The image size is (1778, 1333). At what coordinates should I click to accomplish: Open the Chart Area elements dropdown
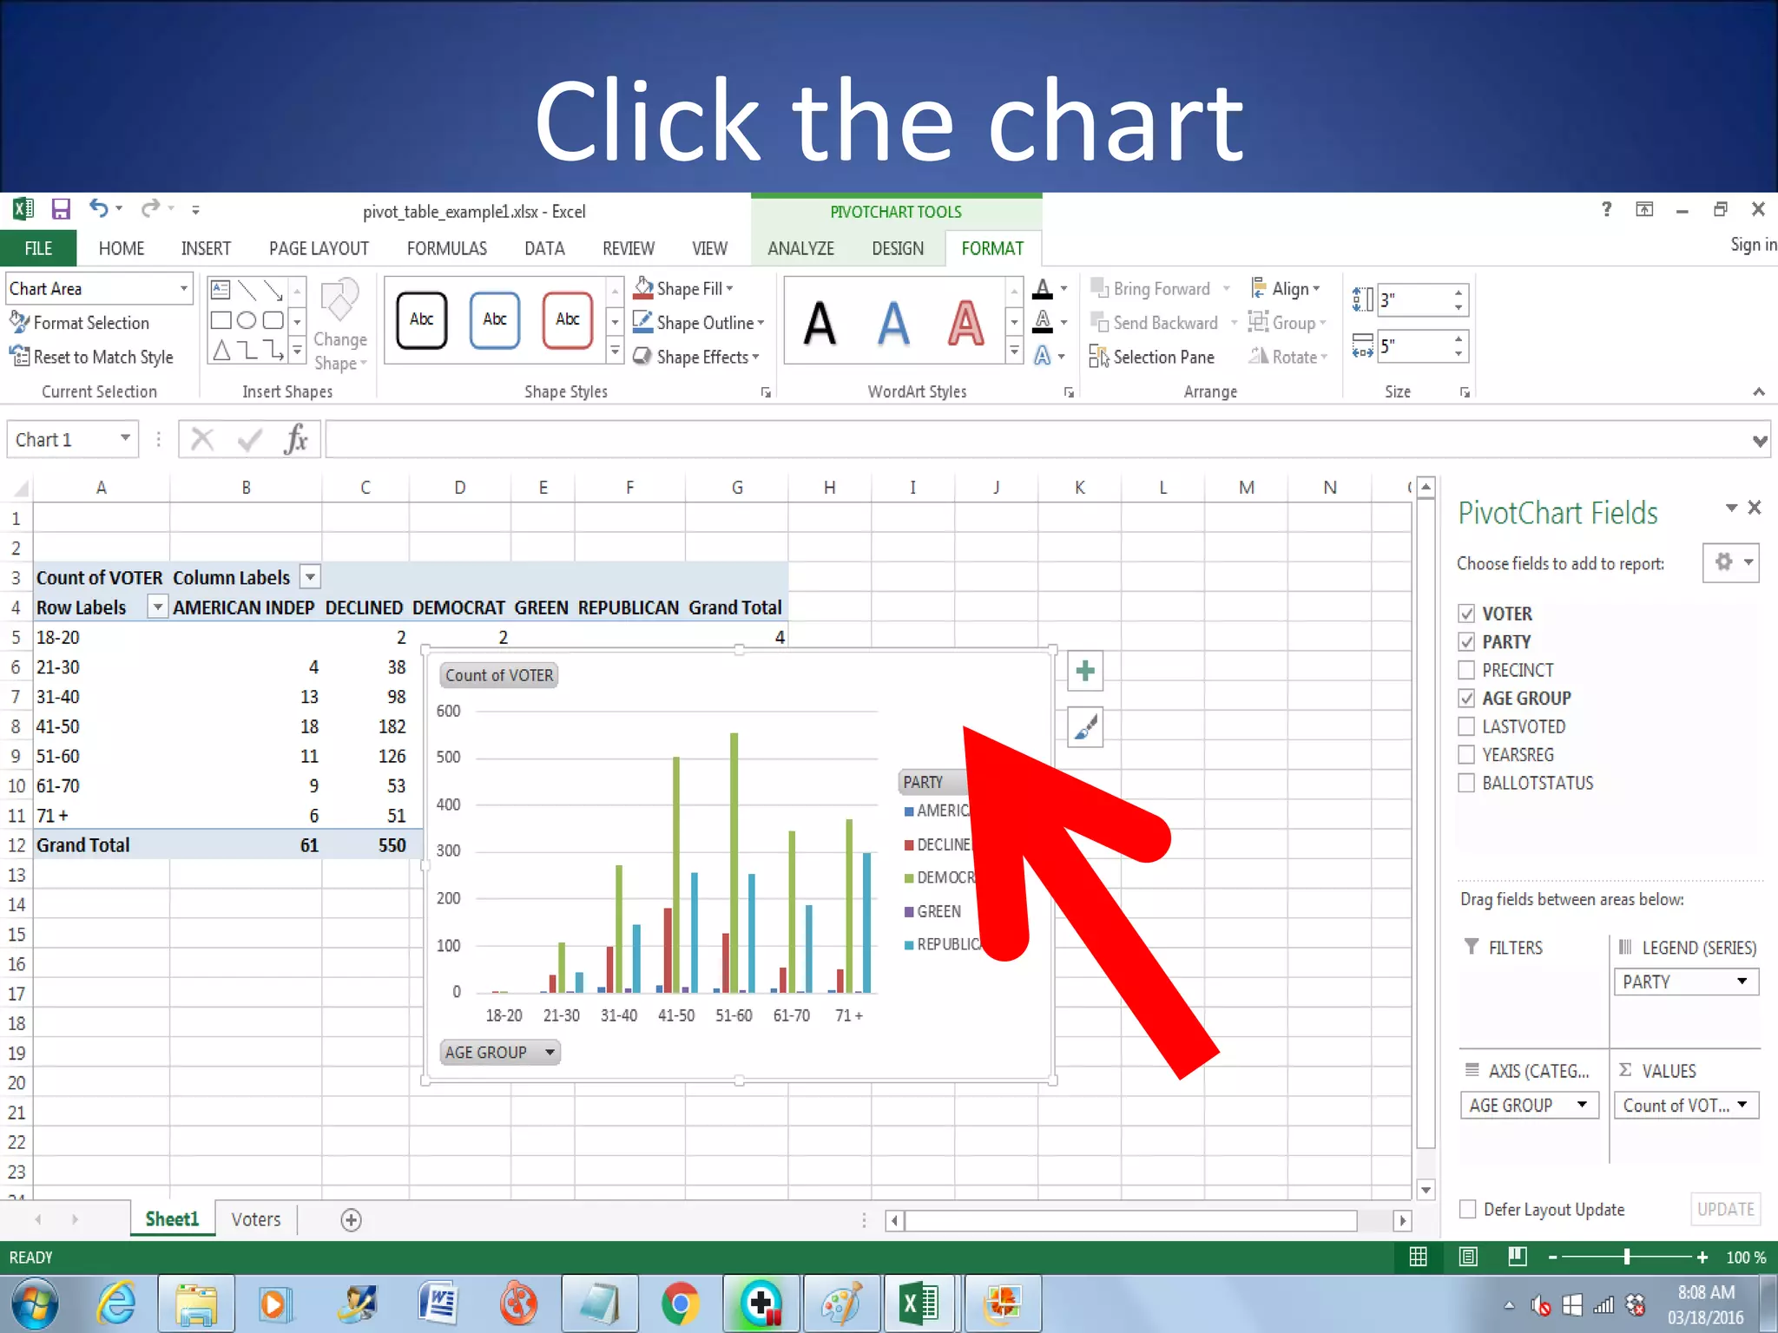click(x=183, y=288)
